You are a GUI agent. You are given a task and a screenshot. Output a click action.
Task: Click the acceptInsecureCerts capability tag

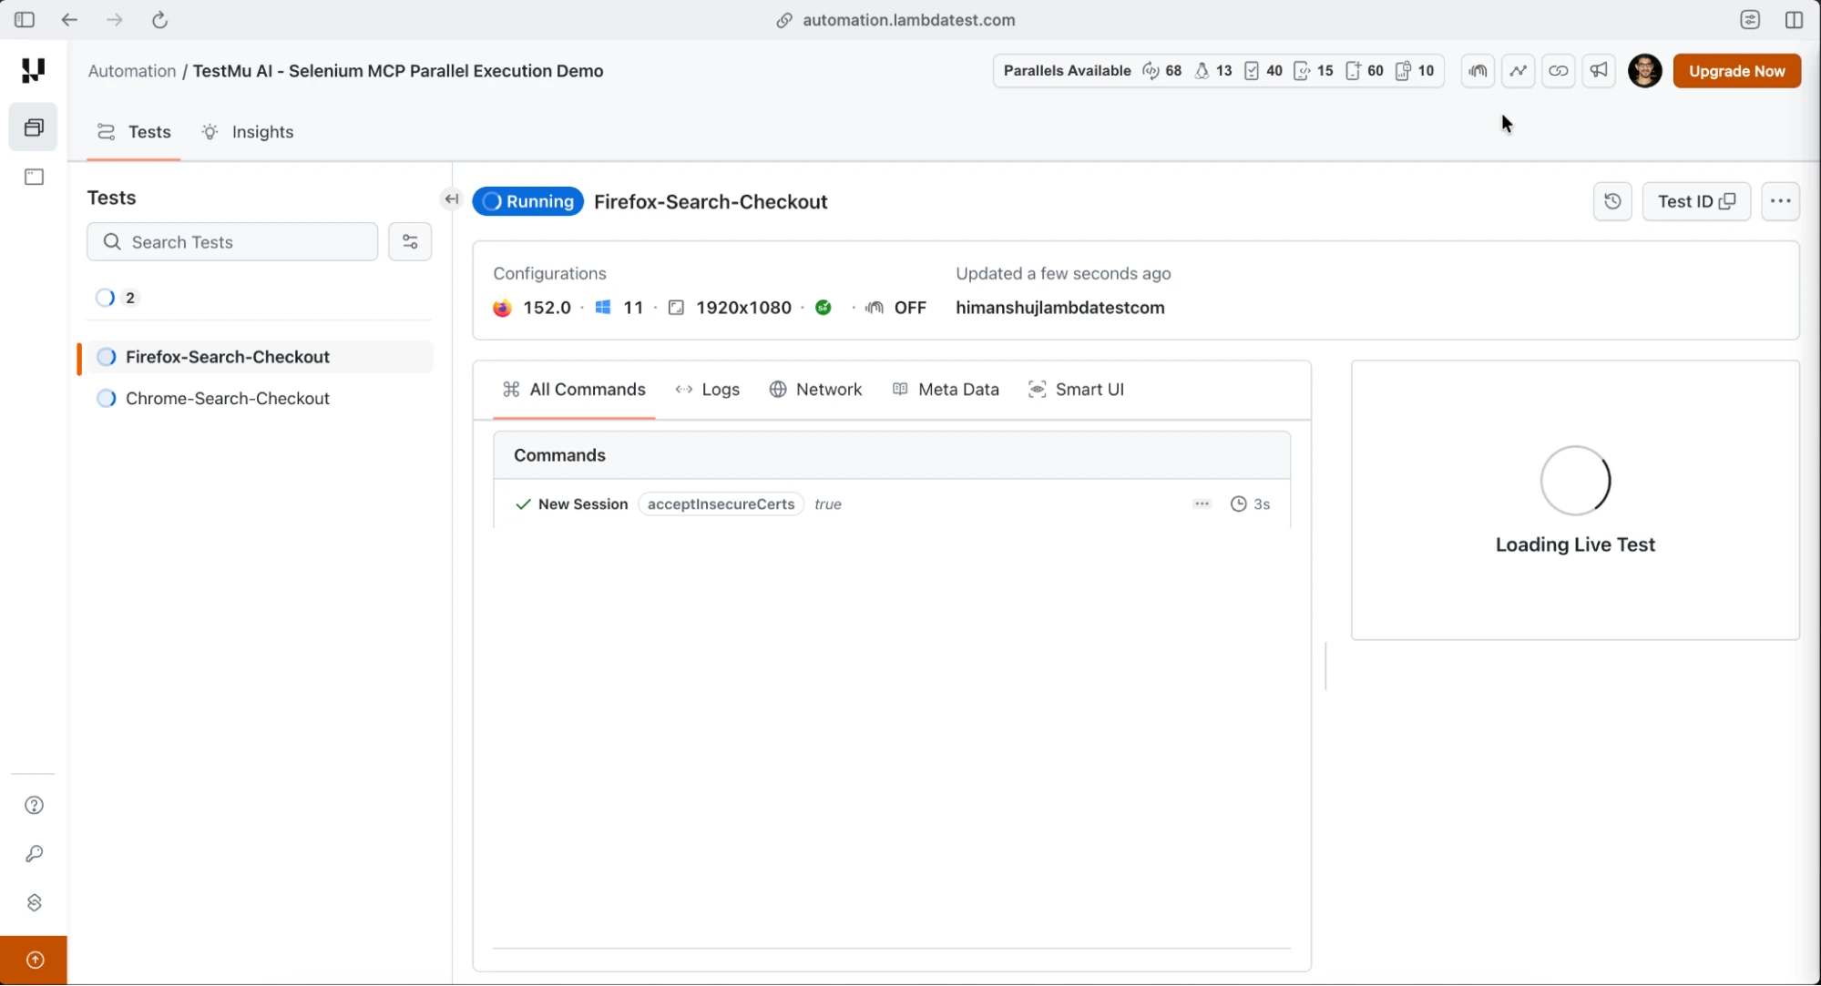tap(721, 504)
